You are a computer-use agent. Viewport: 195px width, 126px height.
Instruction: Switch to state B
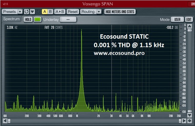50,12
